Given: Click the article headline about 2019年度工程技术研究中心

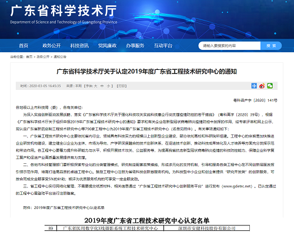Looking at the screenshot, I should (x=146, y=72).
